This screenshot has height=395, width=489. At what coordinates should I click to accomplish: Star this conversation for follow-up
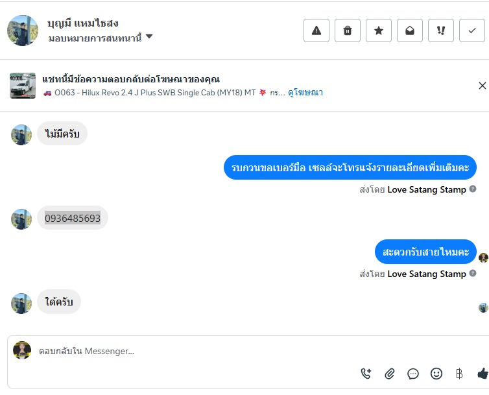click(379, 30)
